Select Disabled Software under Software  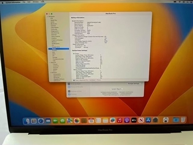[59, 79]
